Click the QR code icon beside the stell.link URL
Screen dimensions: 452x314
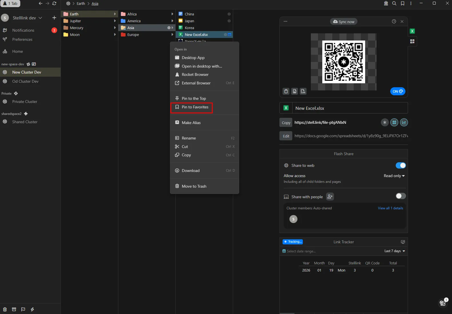394,122
